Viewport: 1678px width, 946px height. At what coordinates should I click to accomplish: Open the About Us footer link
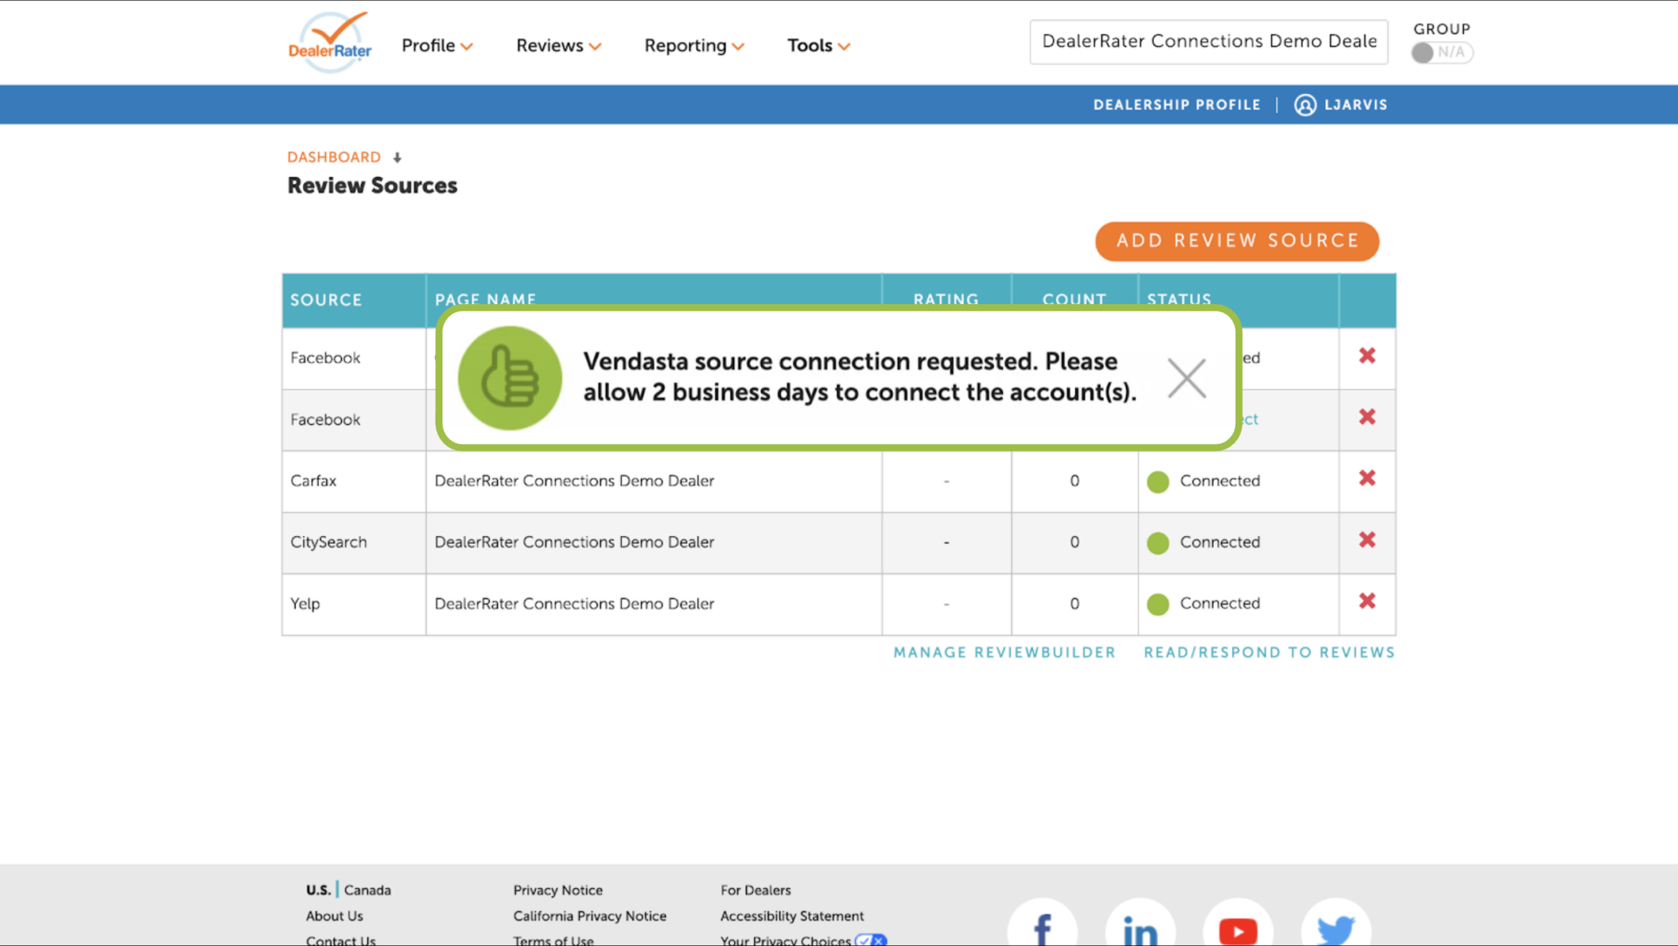tap(334, 916)
